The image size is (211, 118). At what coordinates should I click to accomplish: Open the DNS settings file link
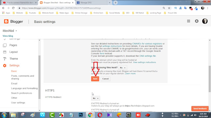(147, 56)
